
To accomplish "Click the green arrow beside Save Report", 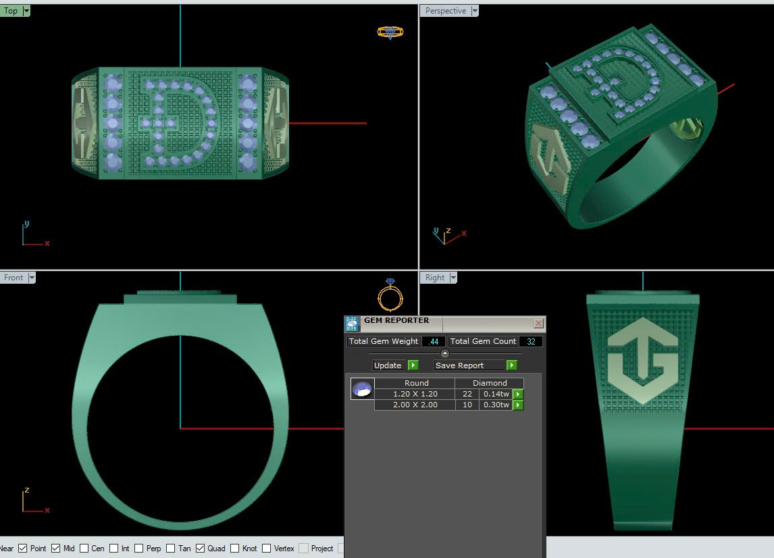I will coord(511,365).
